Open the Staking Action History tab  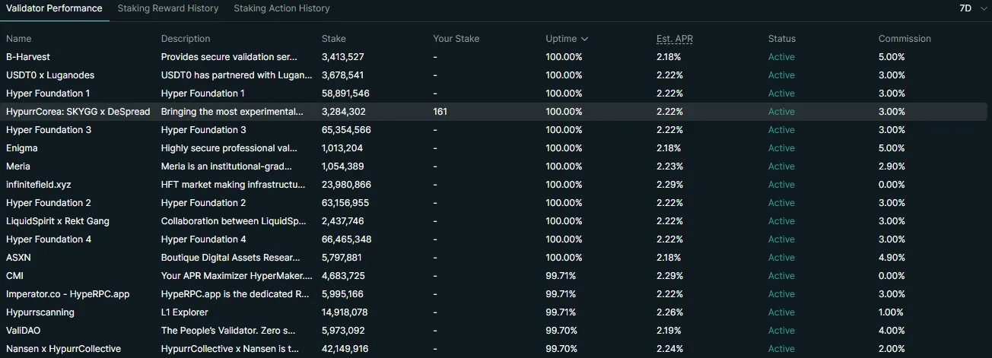(x=281, y=8)
